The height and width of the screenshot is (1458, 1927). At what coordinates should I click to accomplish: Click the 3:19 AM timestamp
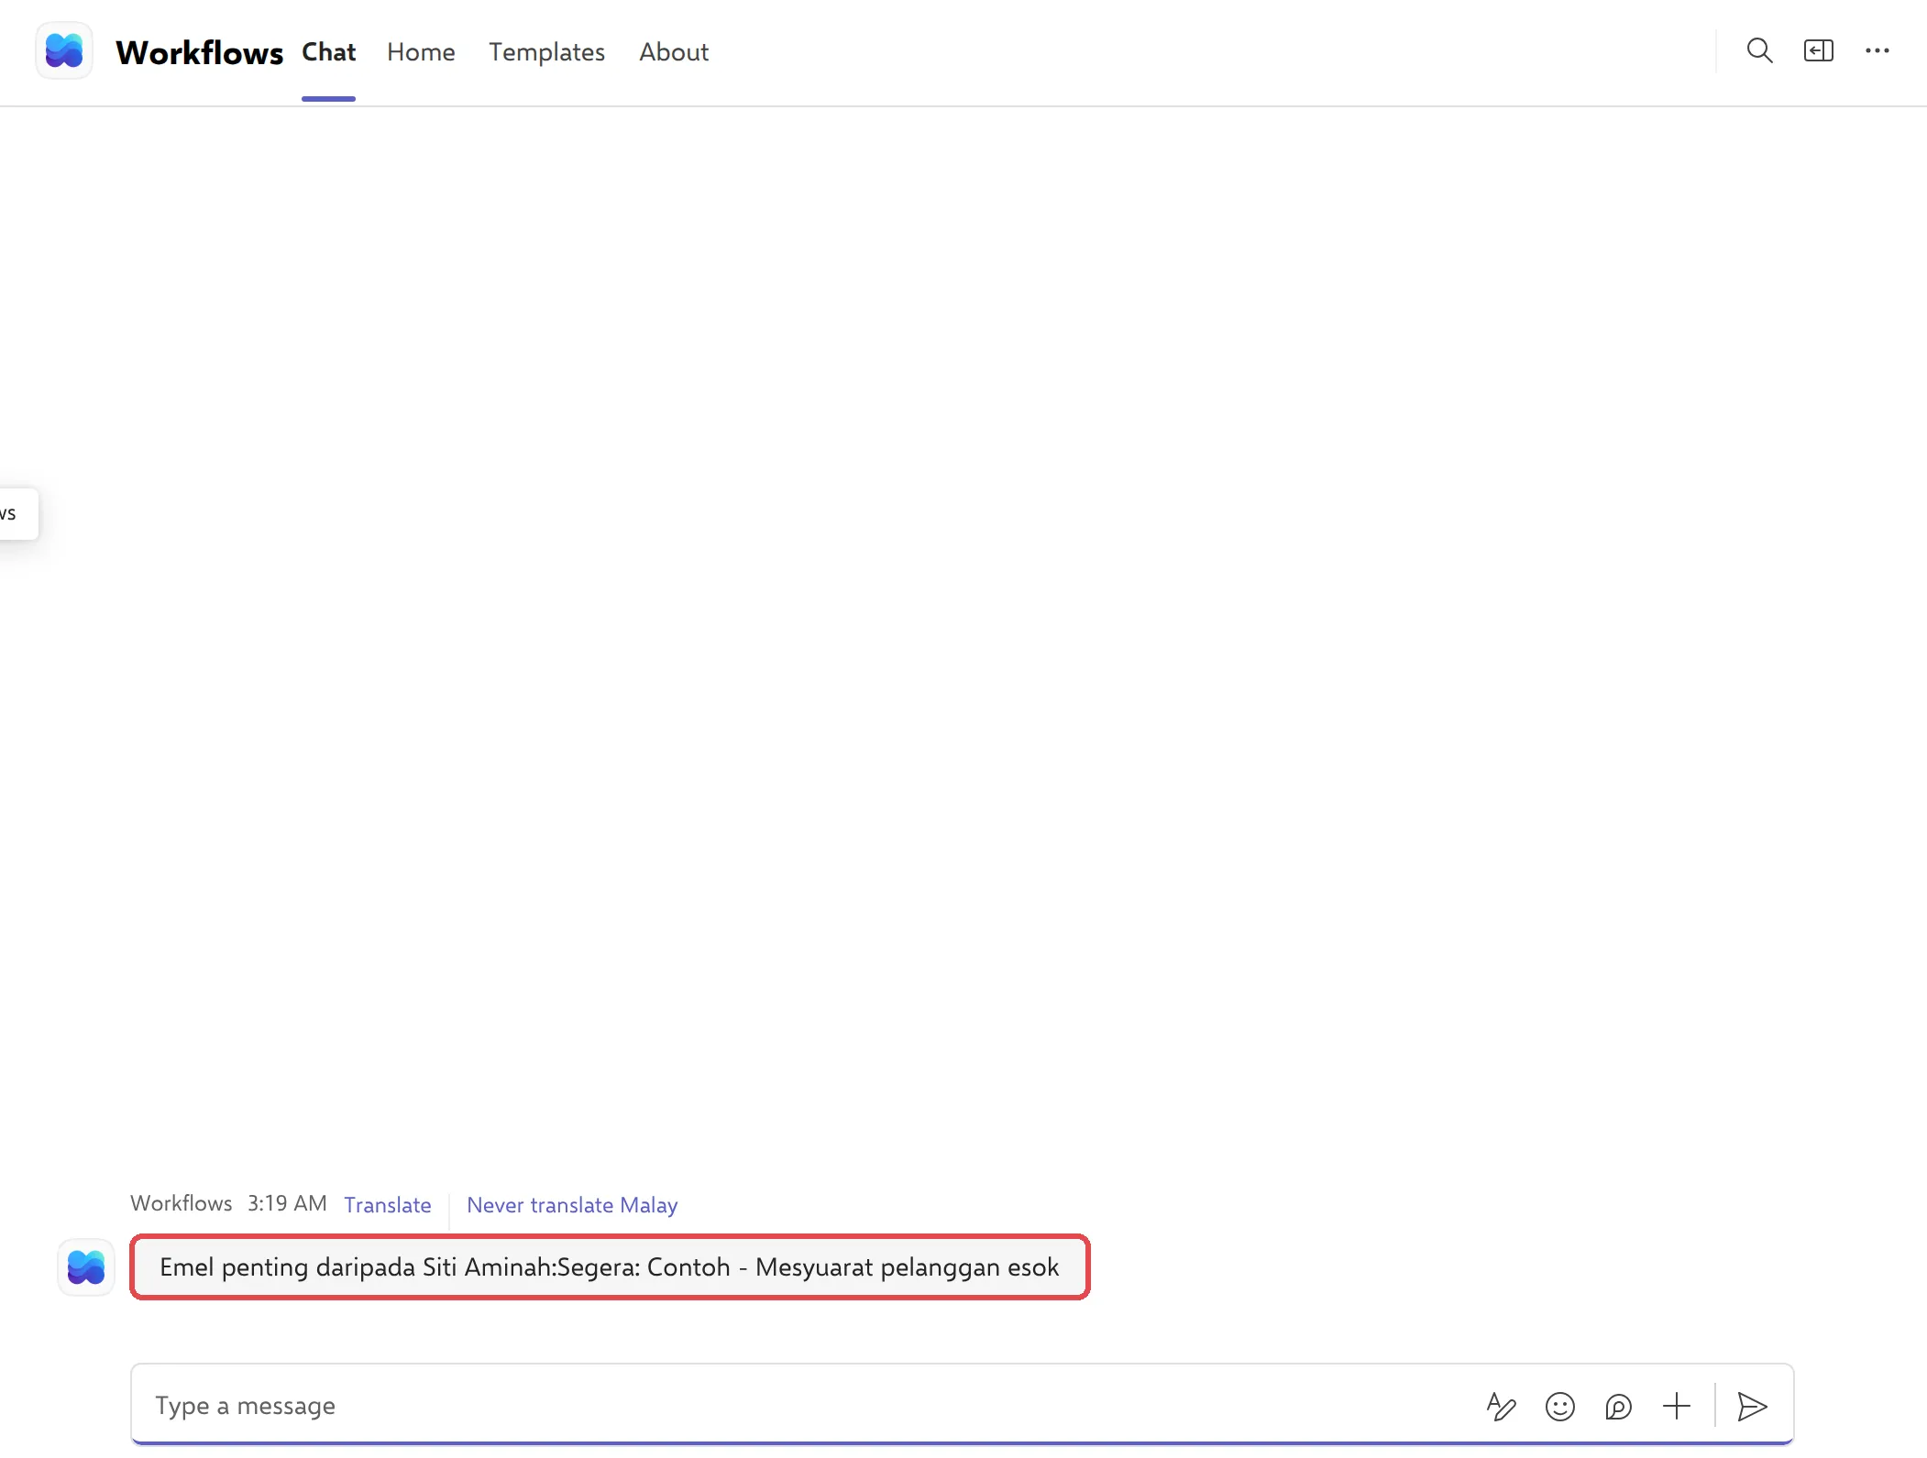[287, 1203]
